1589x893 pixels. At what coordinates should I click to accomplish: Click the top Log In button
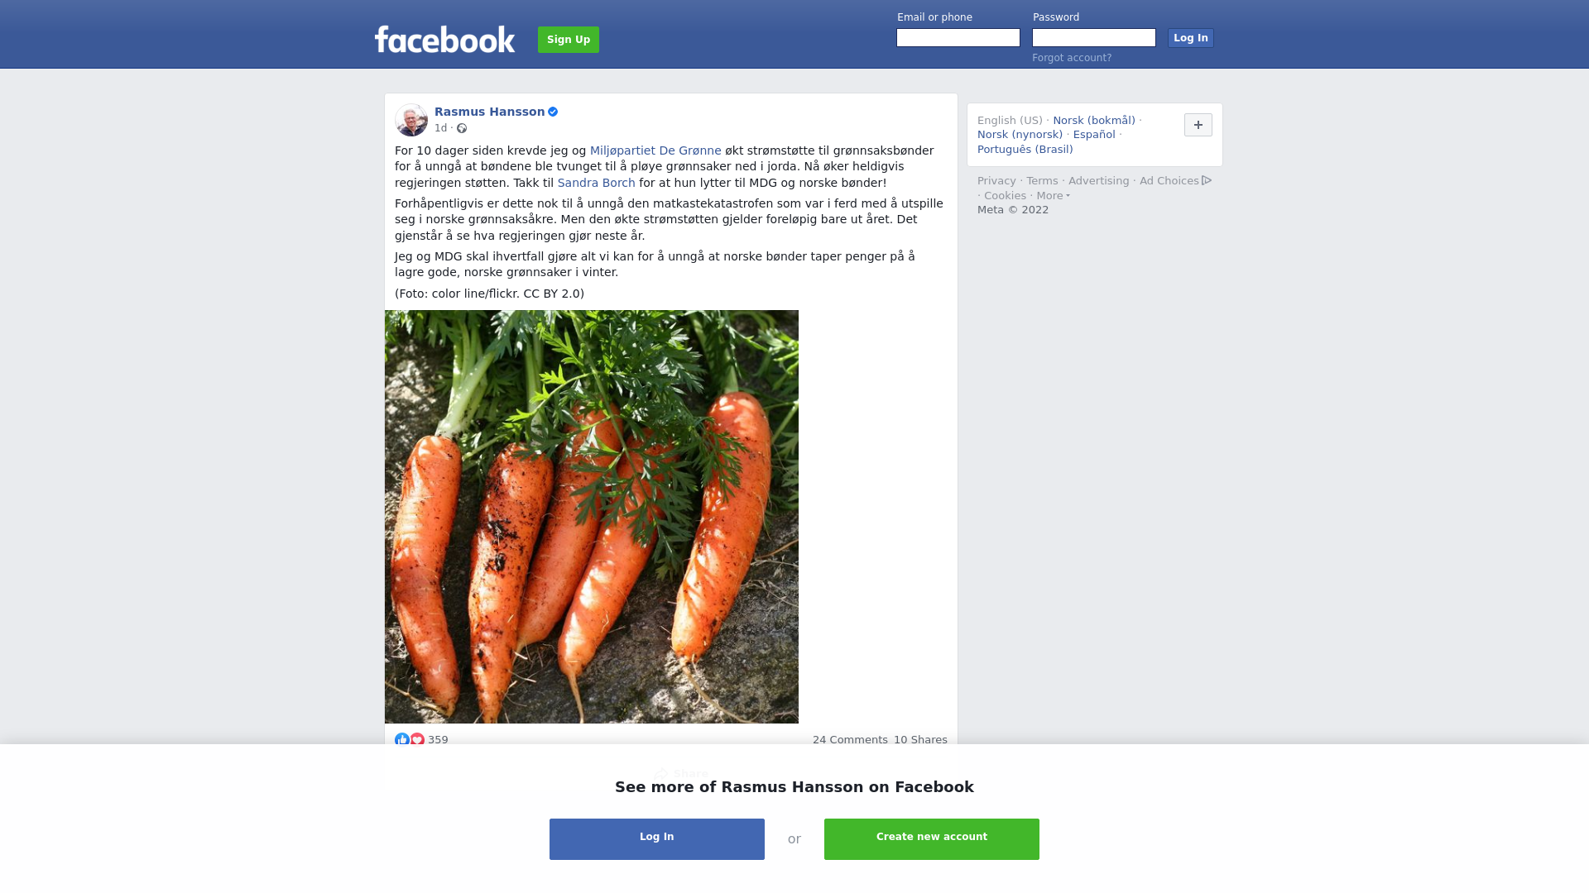tap(1191, 38)
